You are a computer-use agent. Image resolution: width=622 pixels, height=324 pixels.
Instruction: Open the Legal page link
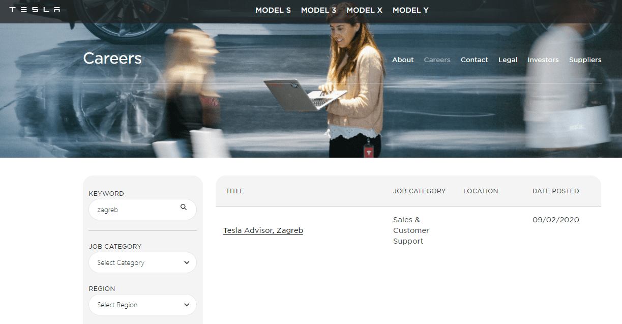coord(508,60)
